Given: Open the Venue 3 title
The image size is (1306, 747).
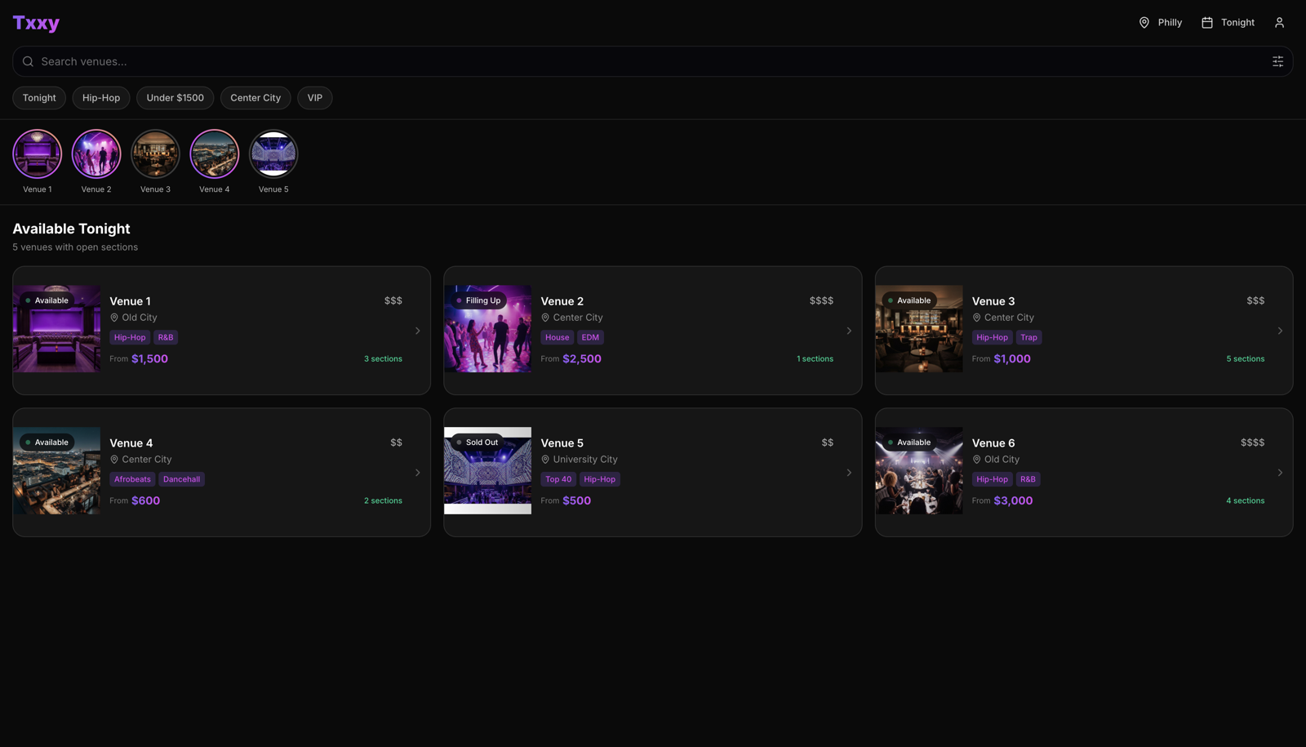Looking at the screenshot, I should point(993,301).
